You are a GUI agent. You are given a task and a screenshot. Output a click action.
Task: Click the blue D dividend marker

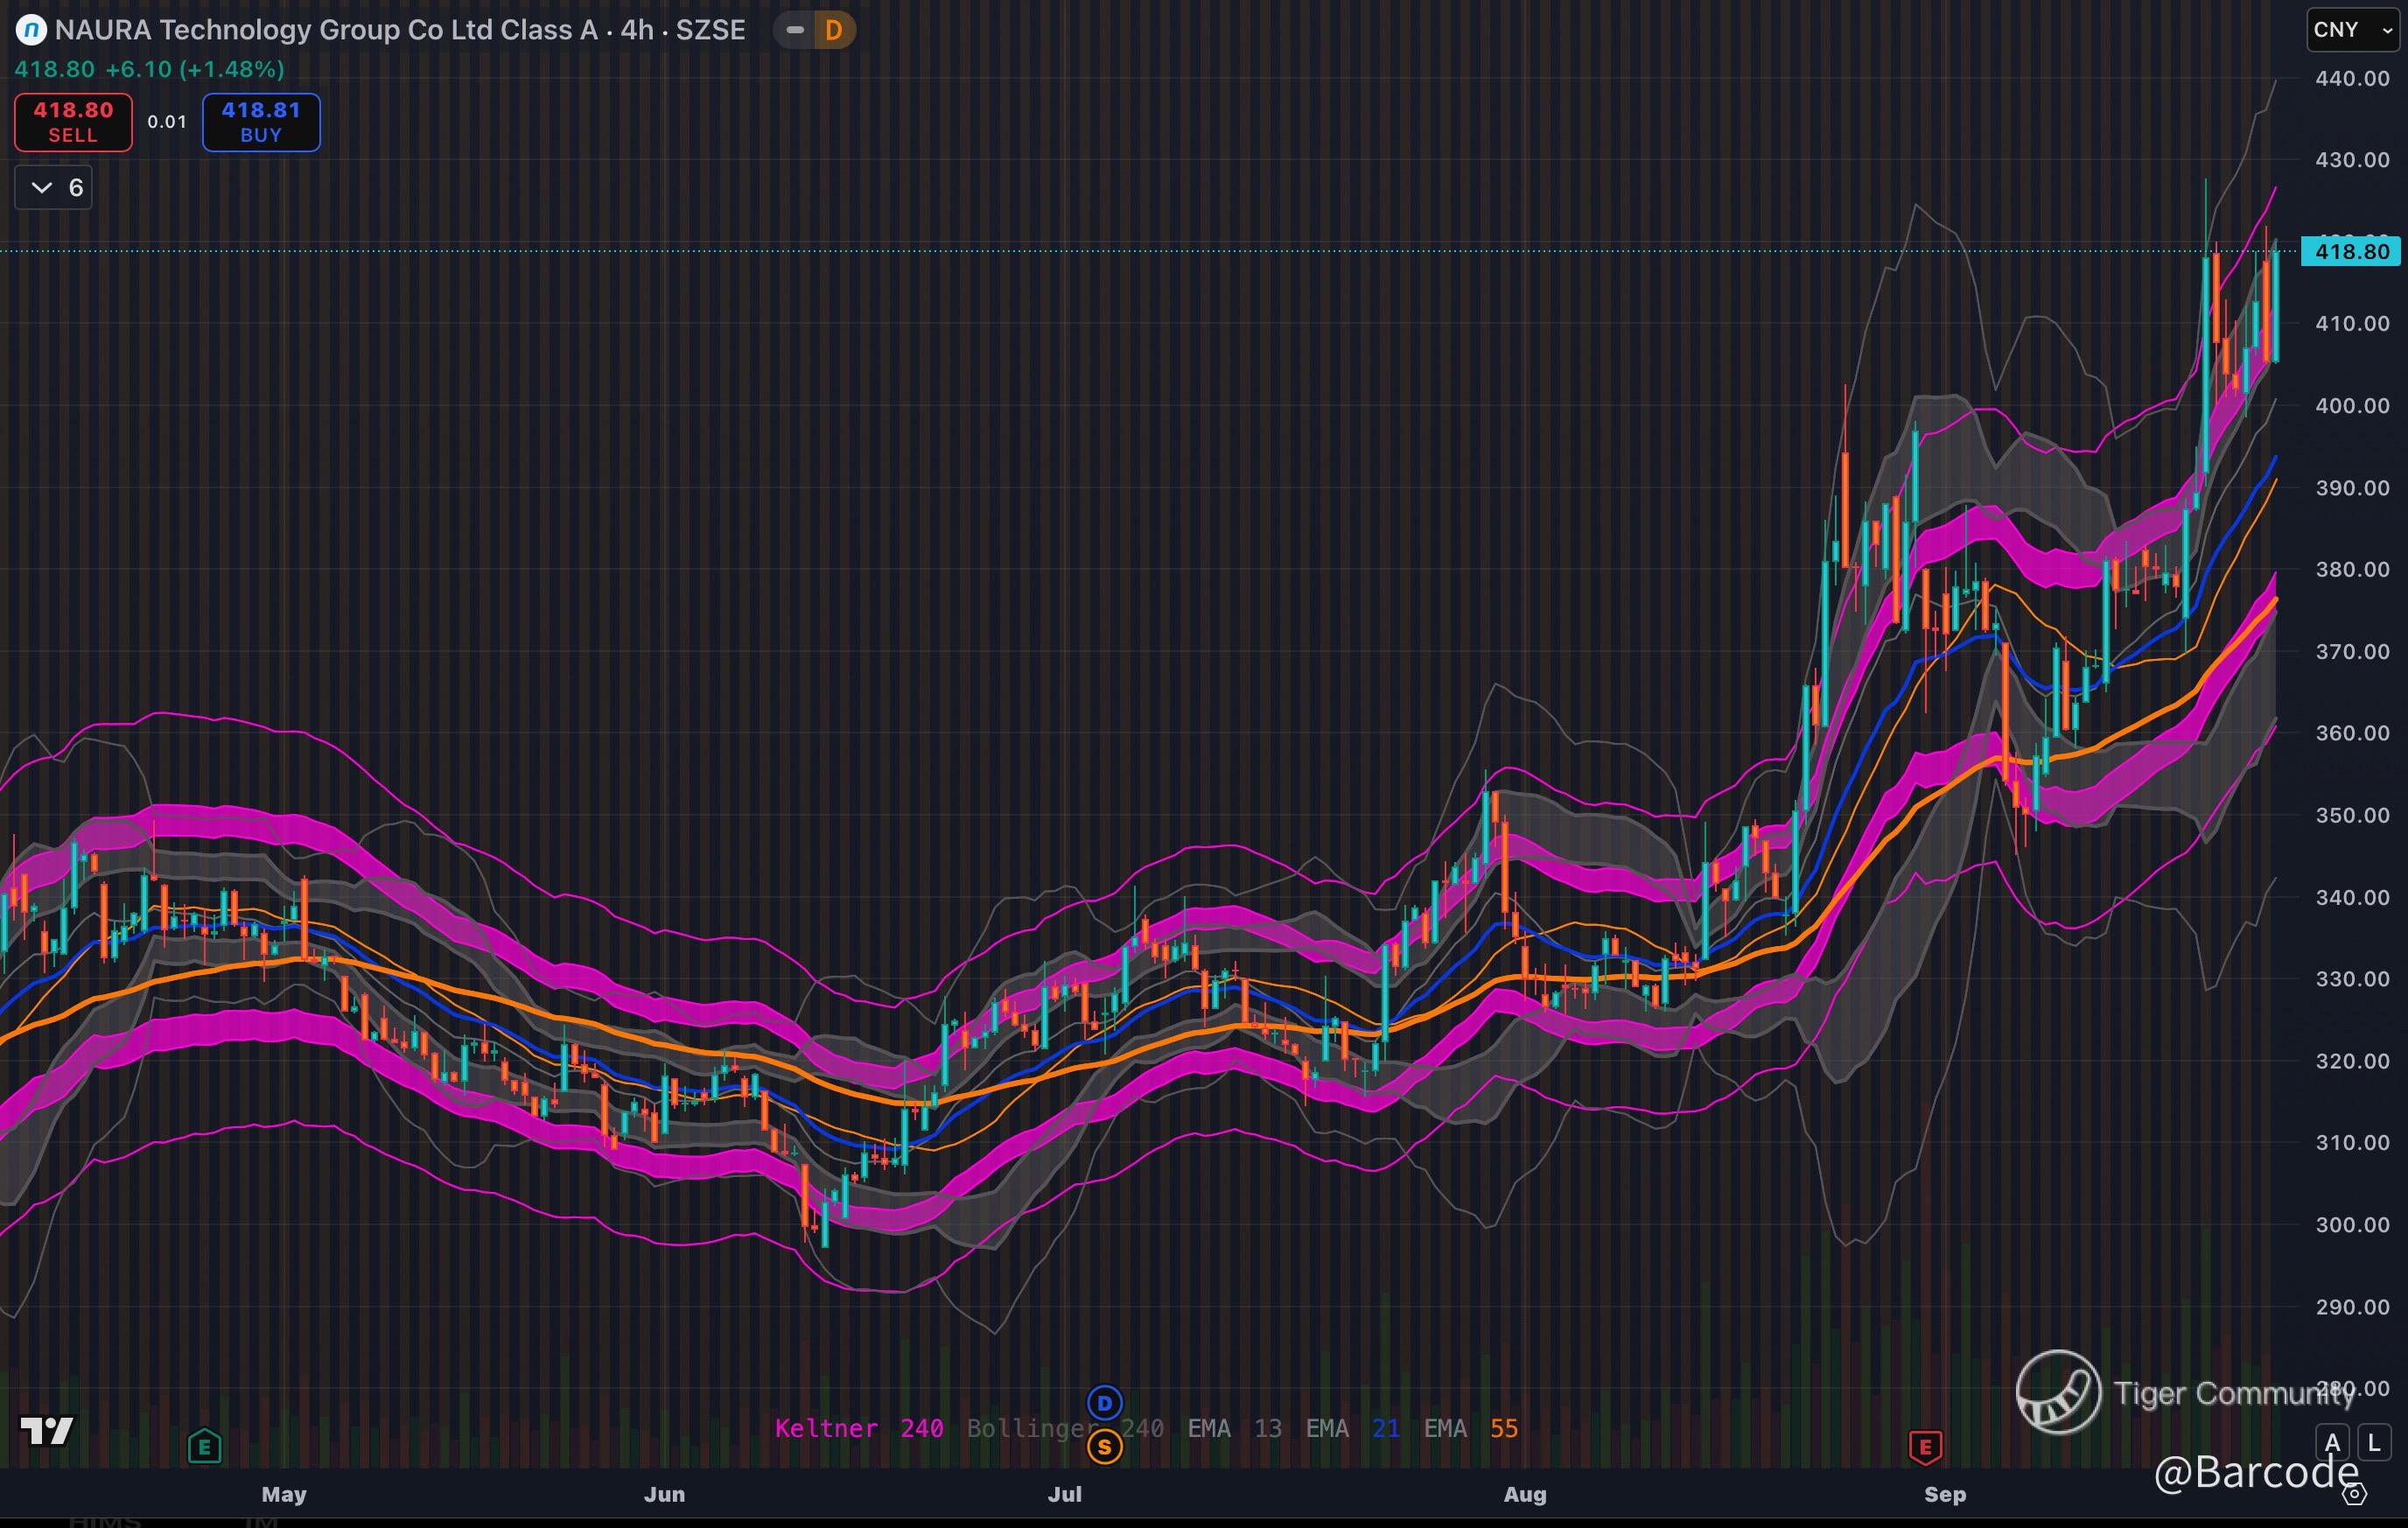click(x=1104, y=1403)
